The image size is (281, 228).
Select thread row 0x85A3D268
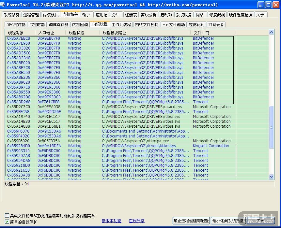point(136,102)
